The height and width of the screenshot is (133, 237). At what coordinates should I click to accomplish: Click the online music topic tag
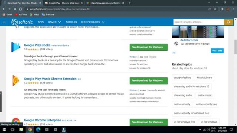pyautogui.click(x=205, y=95)
